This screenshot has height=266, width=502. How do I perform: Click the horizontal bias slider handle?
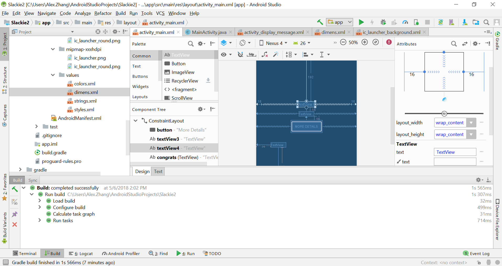(x=444, y=114)
